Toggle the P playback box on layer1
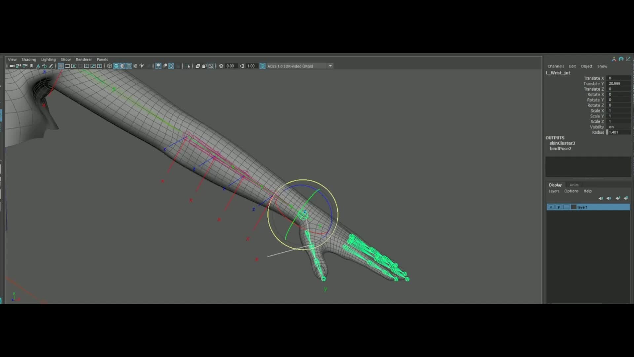 [x=559, y=207]
